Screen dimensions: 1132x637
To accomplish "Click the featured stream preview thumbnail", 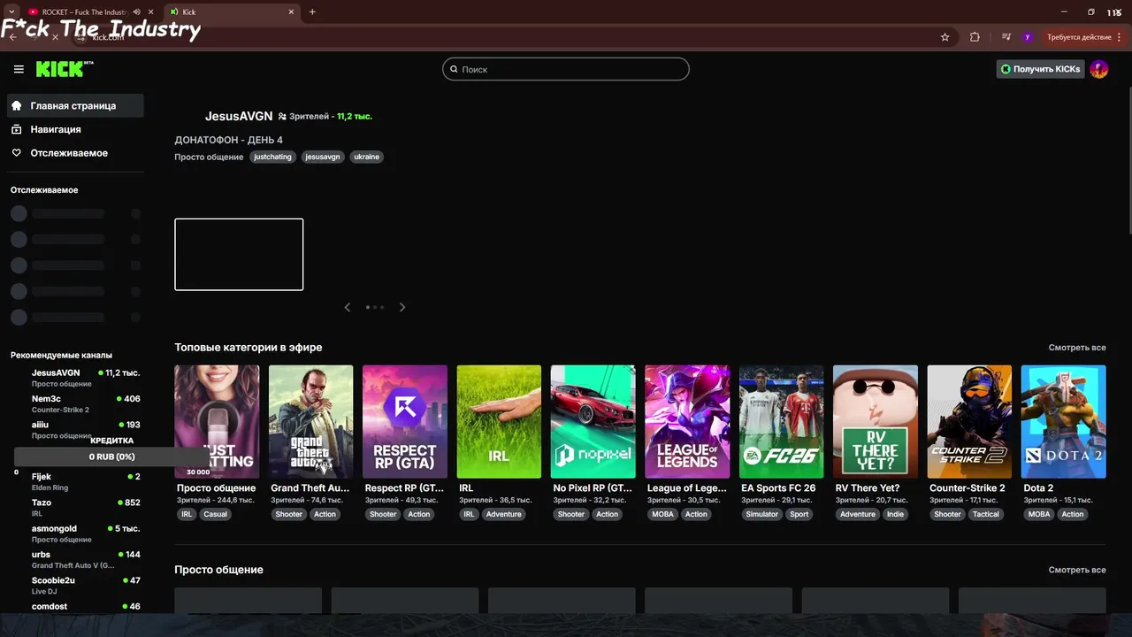I will tap(239, 254).
